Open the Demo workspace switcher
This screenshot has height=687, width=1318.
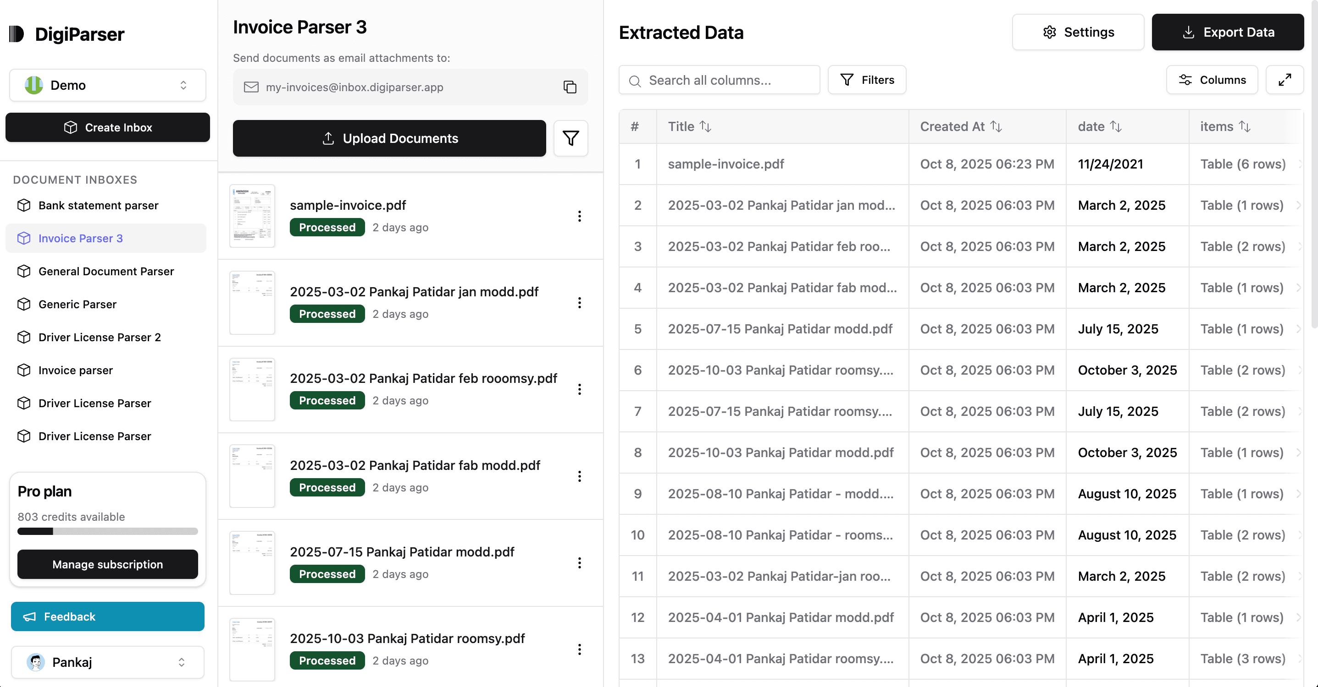107,85
